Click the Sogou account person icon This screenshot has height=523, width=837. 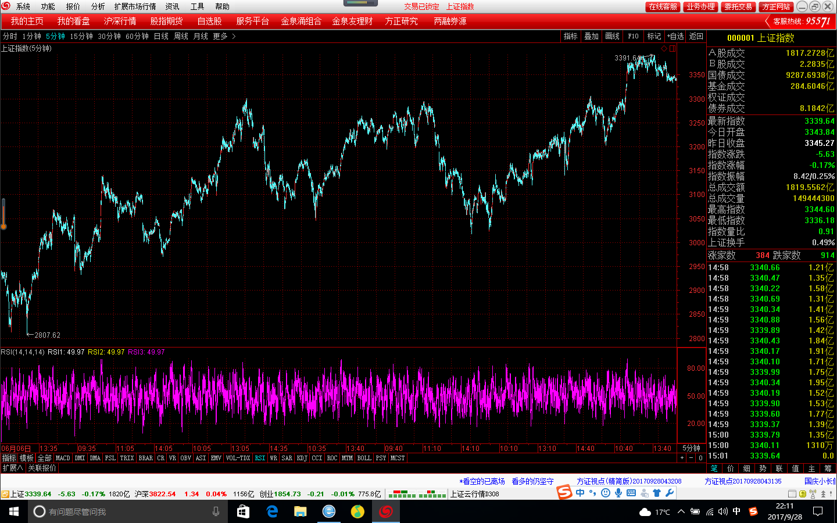point(644,493)
